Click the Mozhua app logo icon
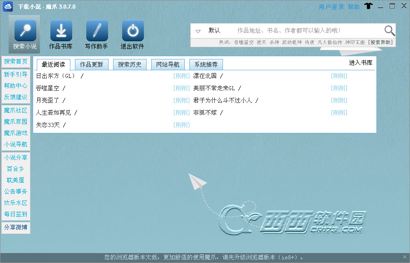Viewport: 410px width, 263px height. point(8,6)
